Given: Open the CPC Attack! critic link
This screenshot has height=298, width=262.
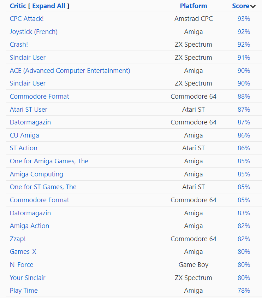Looking at the screenshot, I should [27, 18].
